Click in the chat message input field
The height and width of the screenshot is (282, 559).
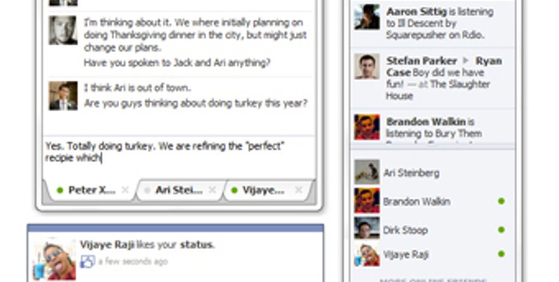pos(179,156)
